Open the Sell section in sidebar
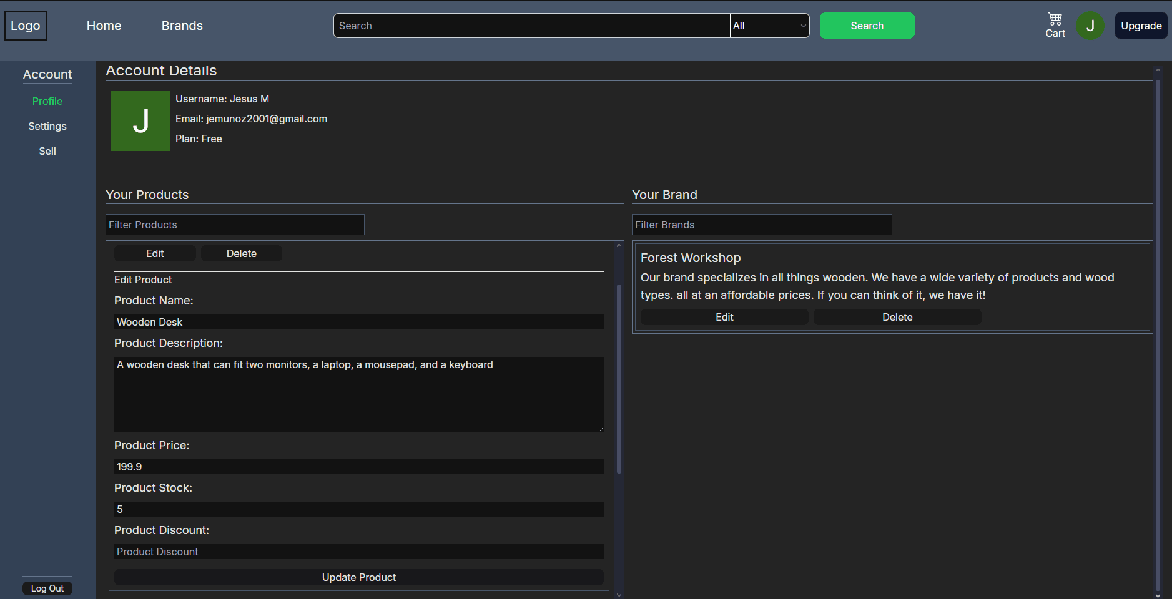 (47, 151)
